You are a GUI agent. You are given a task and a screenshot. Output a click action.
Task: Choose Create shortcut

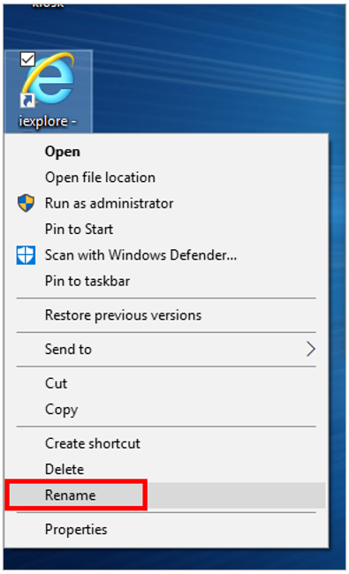92,443
